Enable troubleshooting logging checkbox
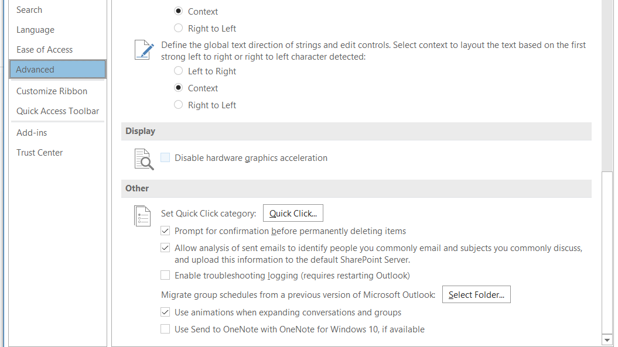The height and width of the screenshot is (347, 618). click(166, 276)
